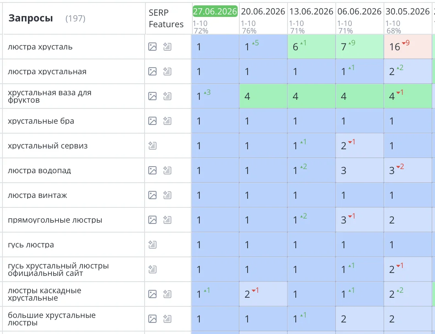Click snippet icon in хрустальный сервиз row
Screen dimensions: 435x334
tap(152, 146)
